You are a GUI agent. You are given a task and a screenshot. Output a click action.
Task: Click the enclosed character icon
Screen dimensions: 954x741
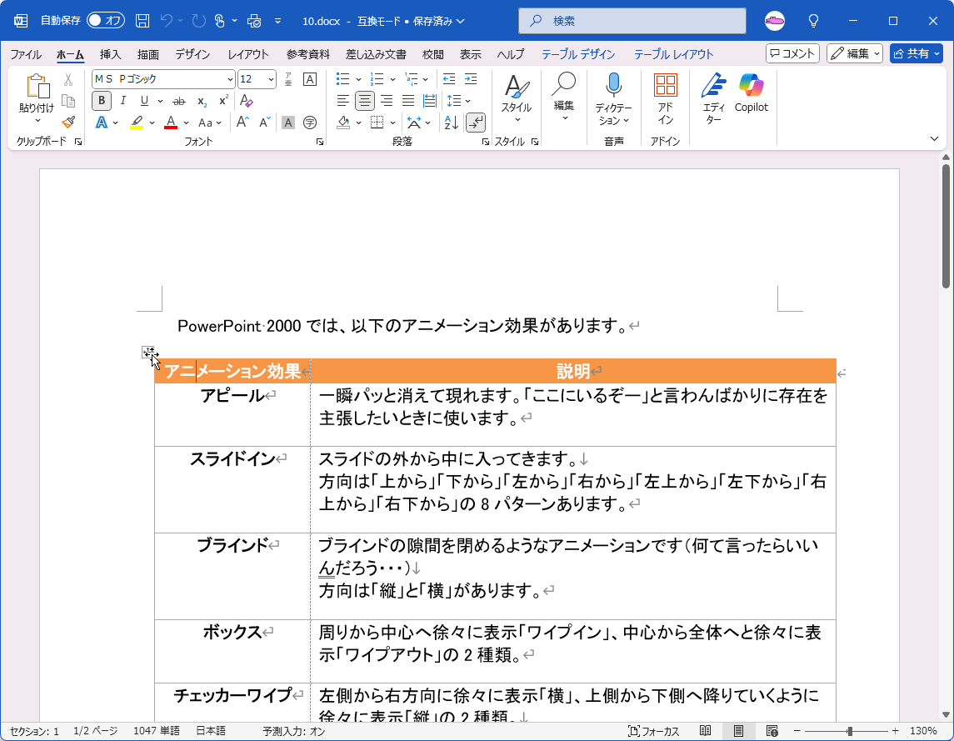click(310, 123)
